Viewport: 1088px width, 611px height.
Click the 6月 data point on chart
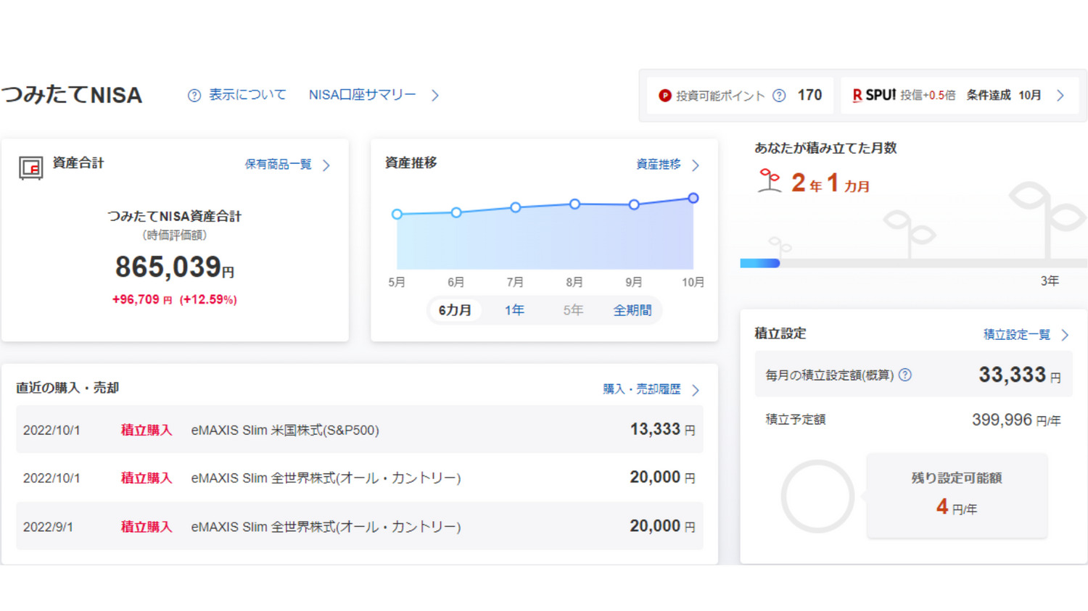tap(456, 212)
